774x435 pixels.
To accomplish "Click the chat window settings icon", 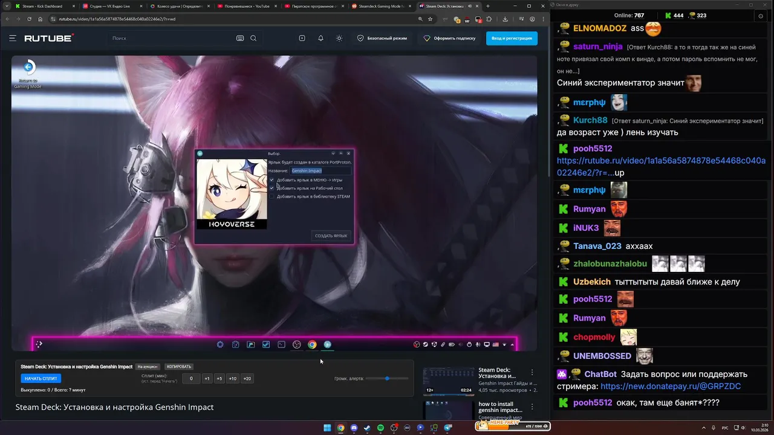I will click(761, 16).
